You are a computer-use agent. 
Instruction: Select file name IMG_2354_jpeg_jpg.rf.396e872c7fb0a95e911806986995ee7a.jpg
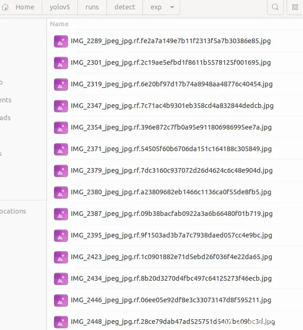pyautogui.click(x=171, y=128)
